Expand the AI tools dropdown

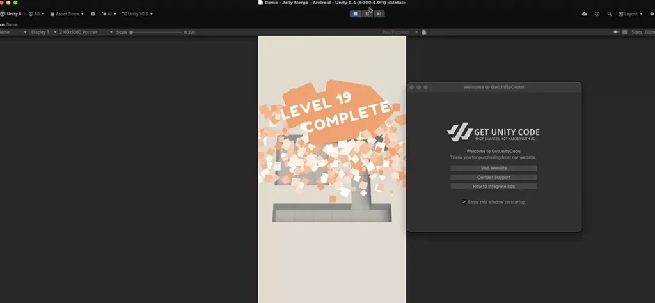tap(109, 14)
